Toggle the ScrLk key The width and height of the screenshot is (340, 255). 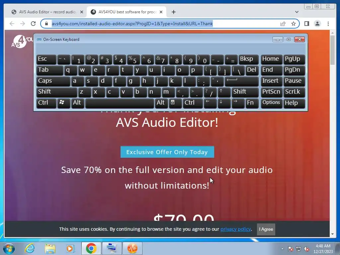click(294, 92)
